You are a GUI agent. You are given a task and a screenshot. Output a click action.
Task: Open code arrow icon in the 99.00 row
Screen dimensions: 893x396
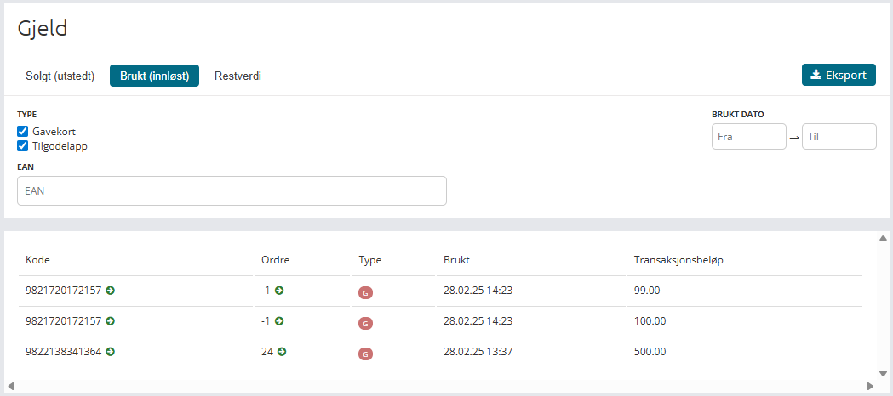110,291
